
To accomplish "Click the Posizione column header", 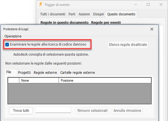I will tap(105, 80).
